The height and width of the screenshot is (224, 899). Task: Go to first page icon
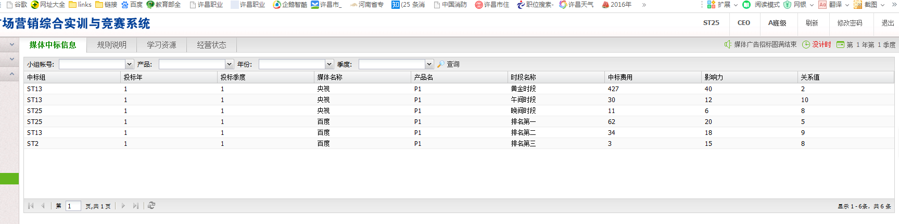click(31, 206)
